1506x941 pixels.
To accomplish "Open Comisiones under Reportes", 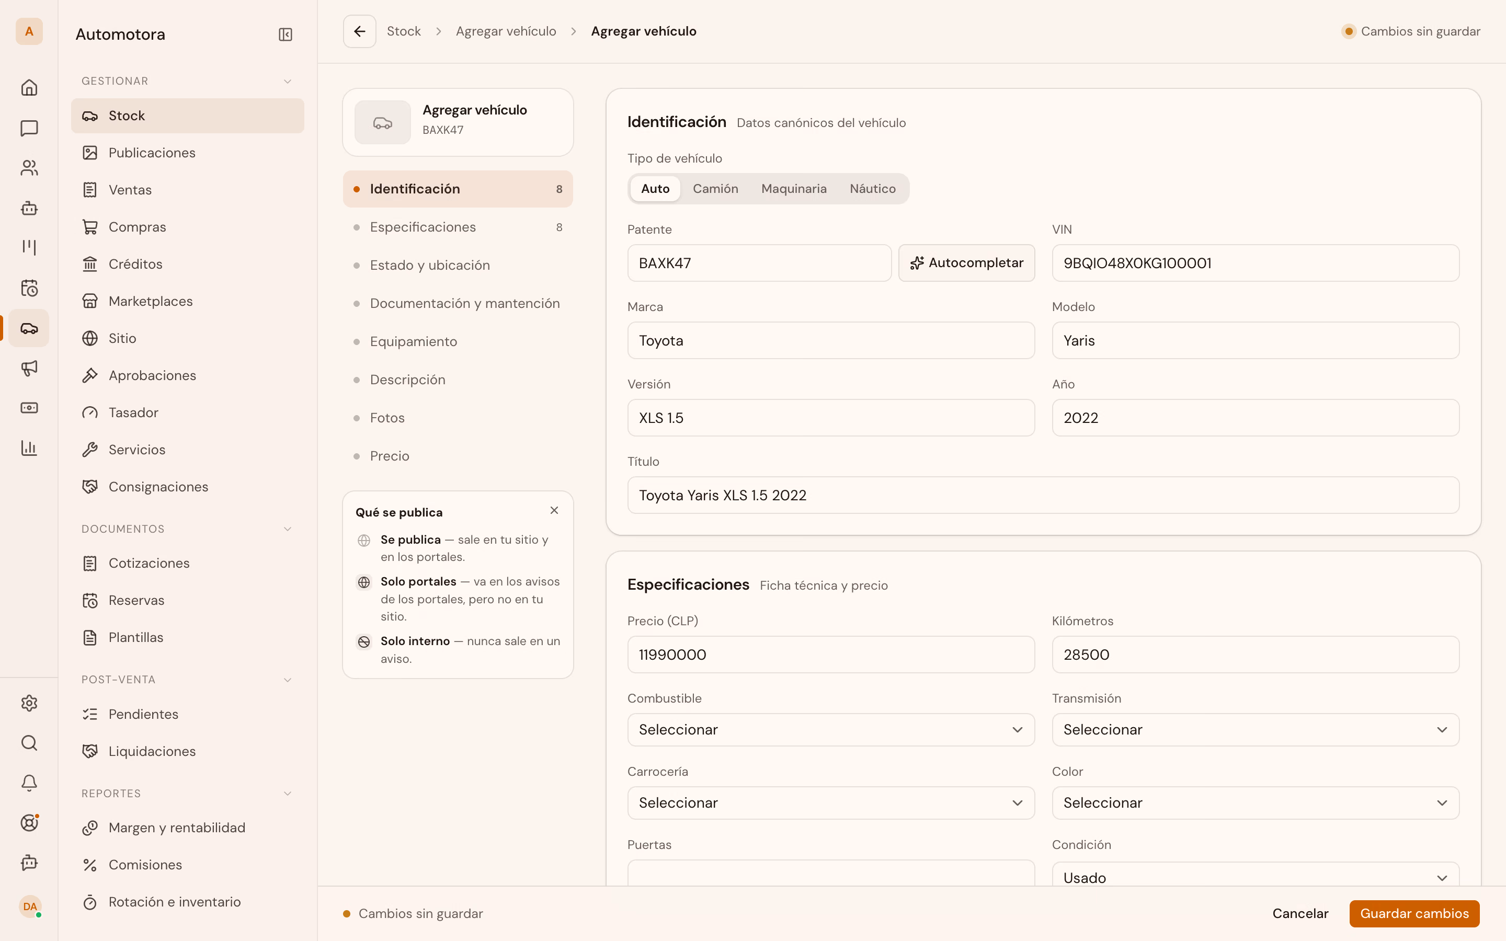I will coord(187,865).
